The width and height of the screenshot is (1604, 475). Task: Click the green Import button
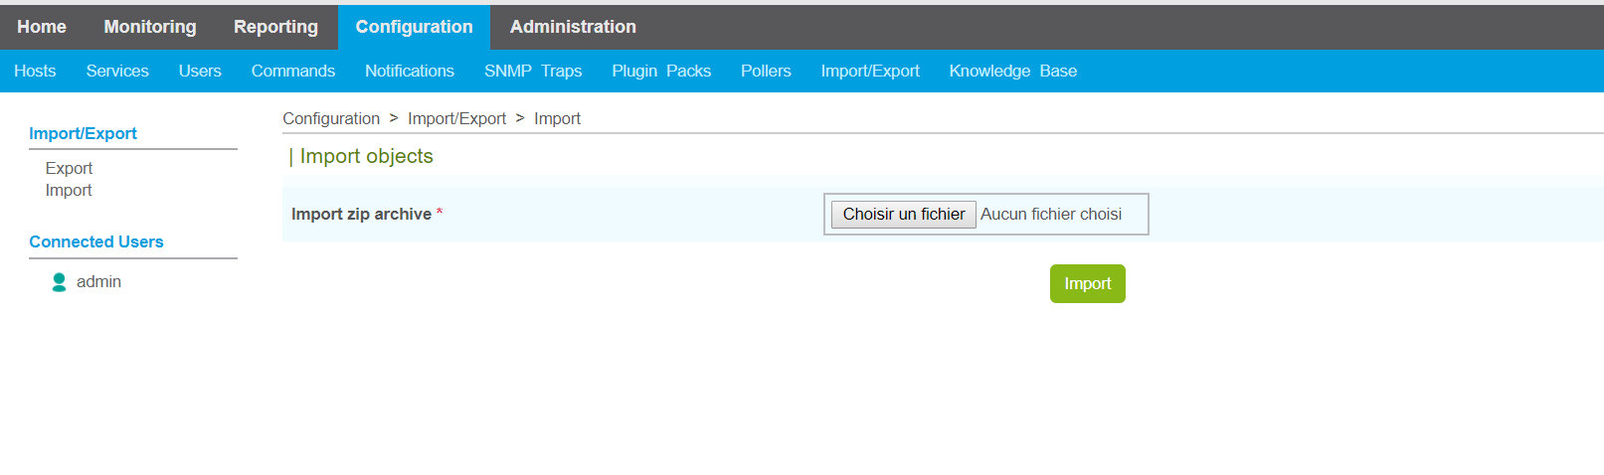(1087, 284)
